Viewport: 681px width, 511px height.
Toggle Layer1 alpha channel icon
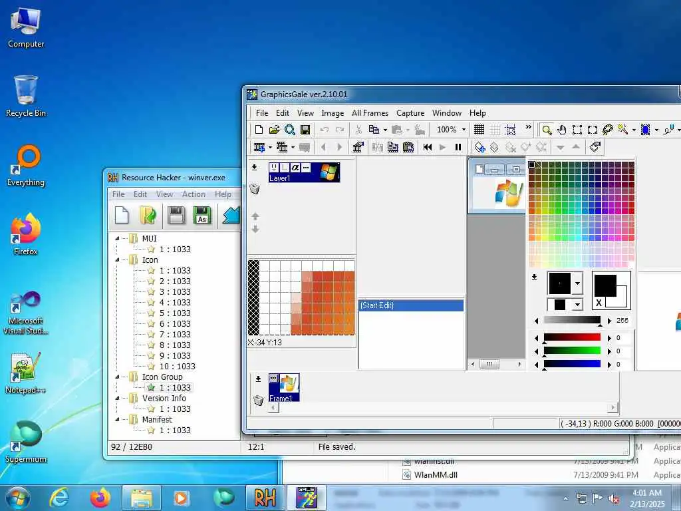click(295, 167)
